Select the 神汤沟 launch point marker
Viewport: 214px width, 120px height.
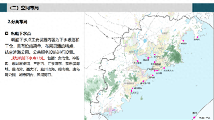(x=183, y=41)
